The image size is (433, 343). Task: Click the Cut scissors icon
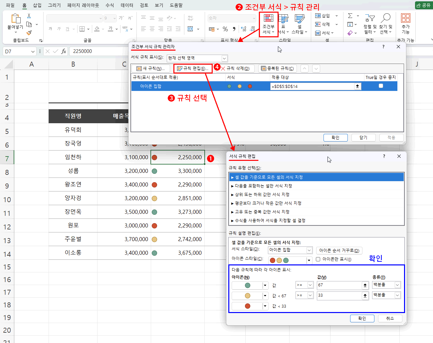pos(29,16)
